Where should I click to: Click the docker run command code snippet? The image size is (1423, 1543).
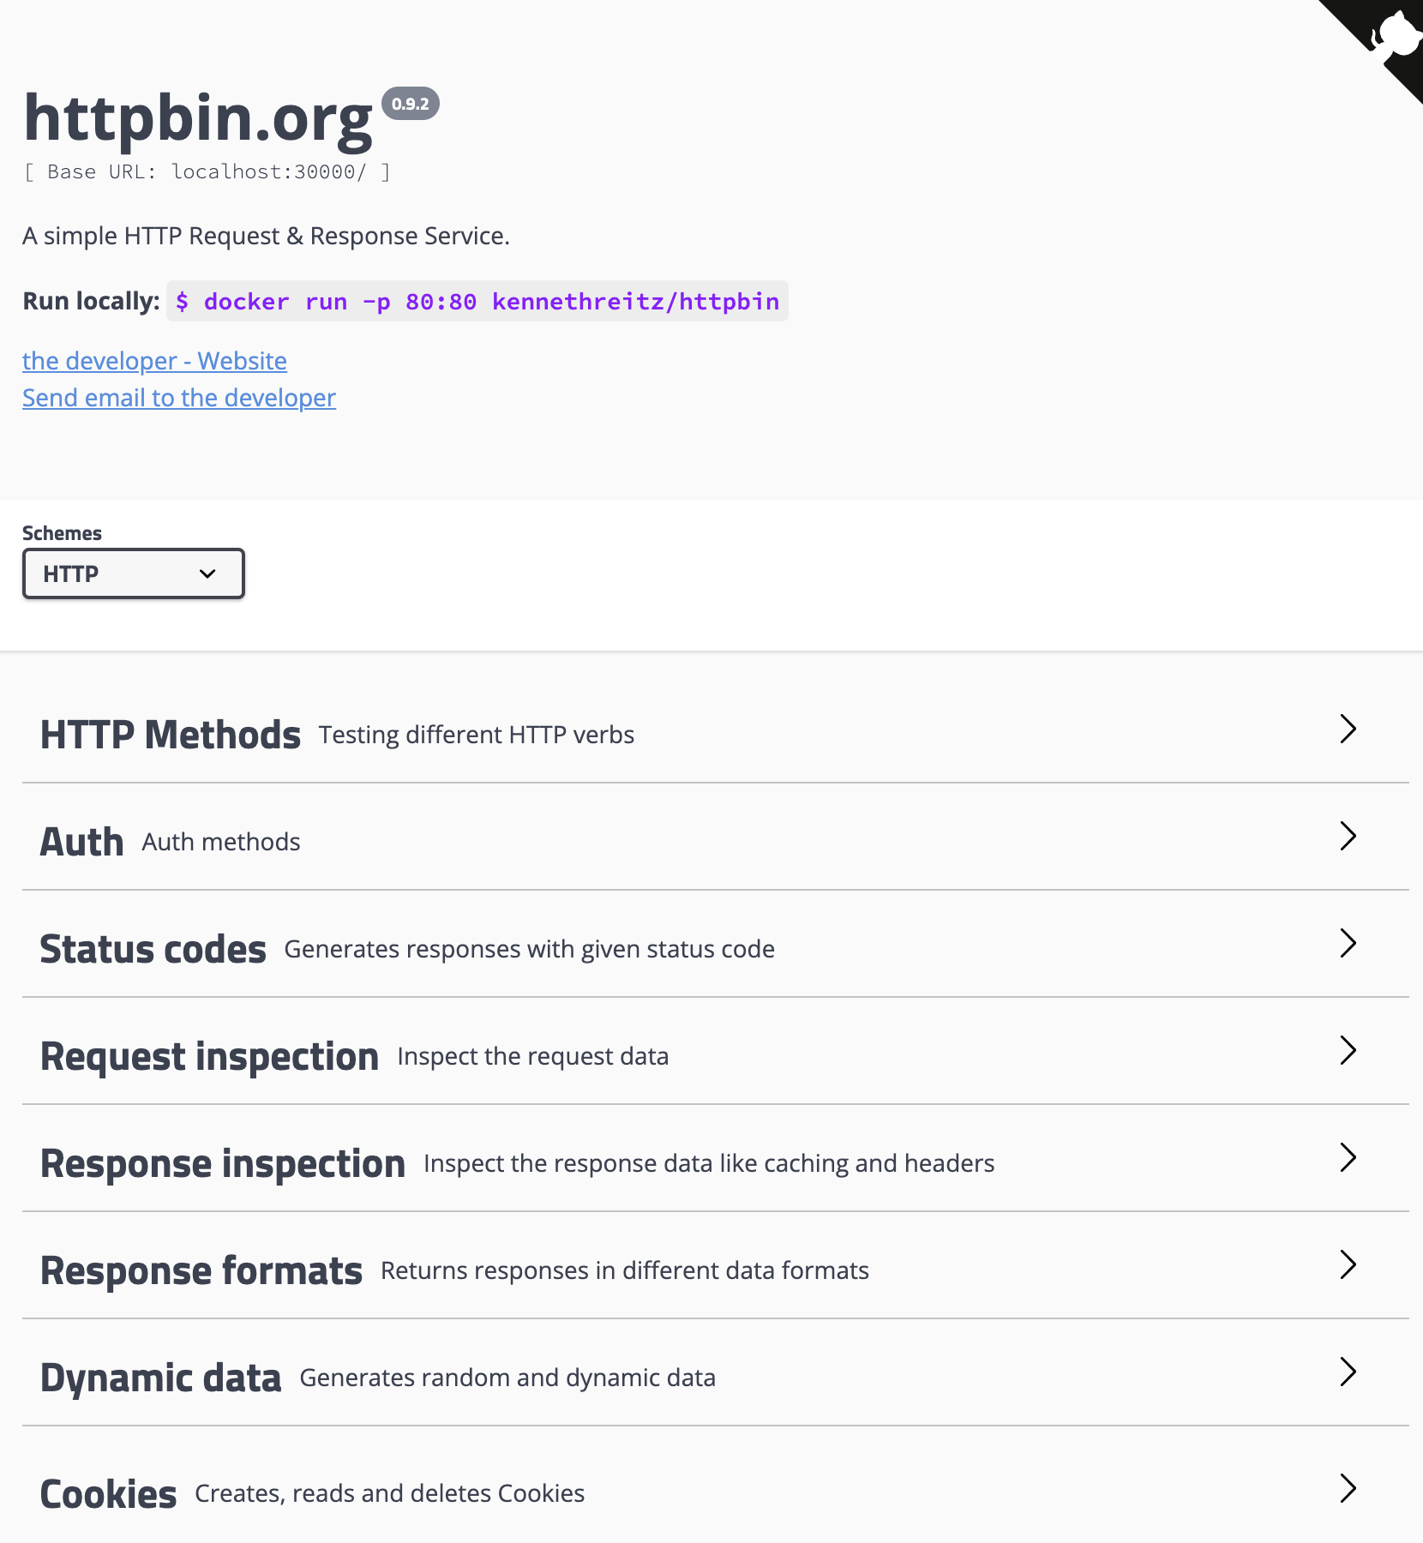[x=477, y=302]
